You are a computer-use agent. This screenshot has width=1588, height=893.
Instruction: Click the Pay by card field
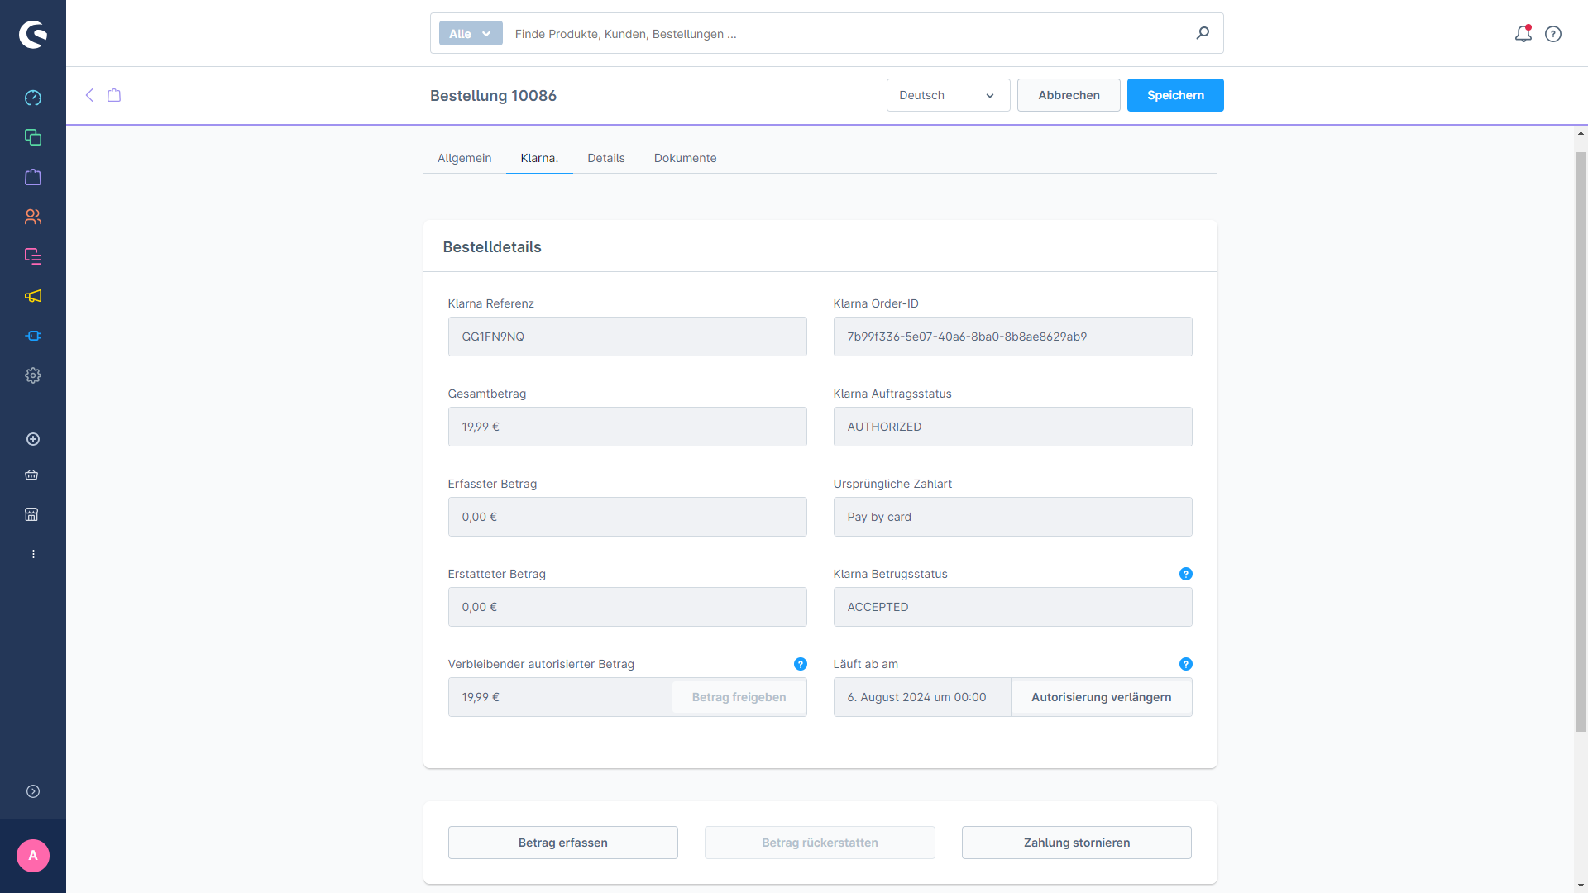(x=1012, y=517)
